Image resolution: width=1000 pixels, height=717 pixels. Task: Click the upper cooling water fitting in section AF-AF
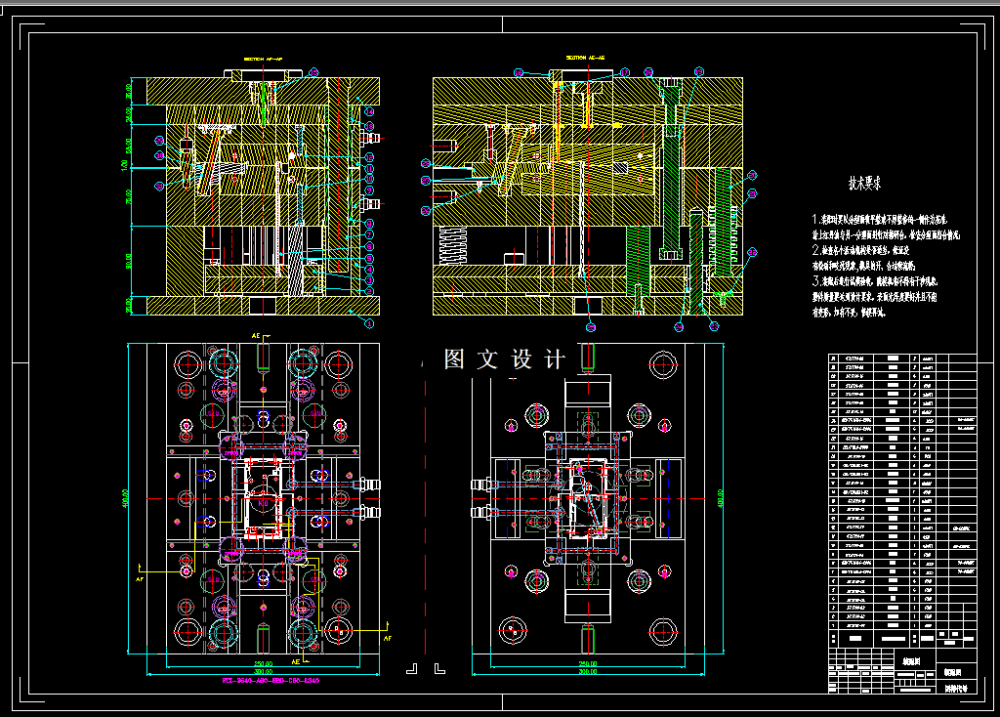tap(370, 138)
